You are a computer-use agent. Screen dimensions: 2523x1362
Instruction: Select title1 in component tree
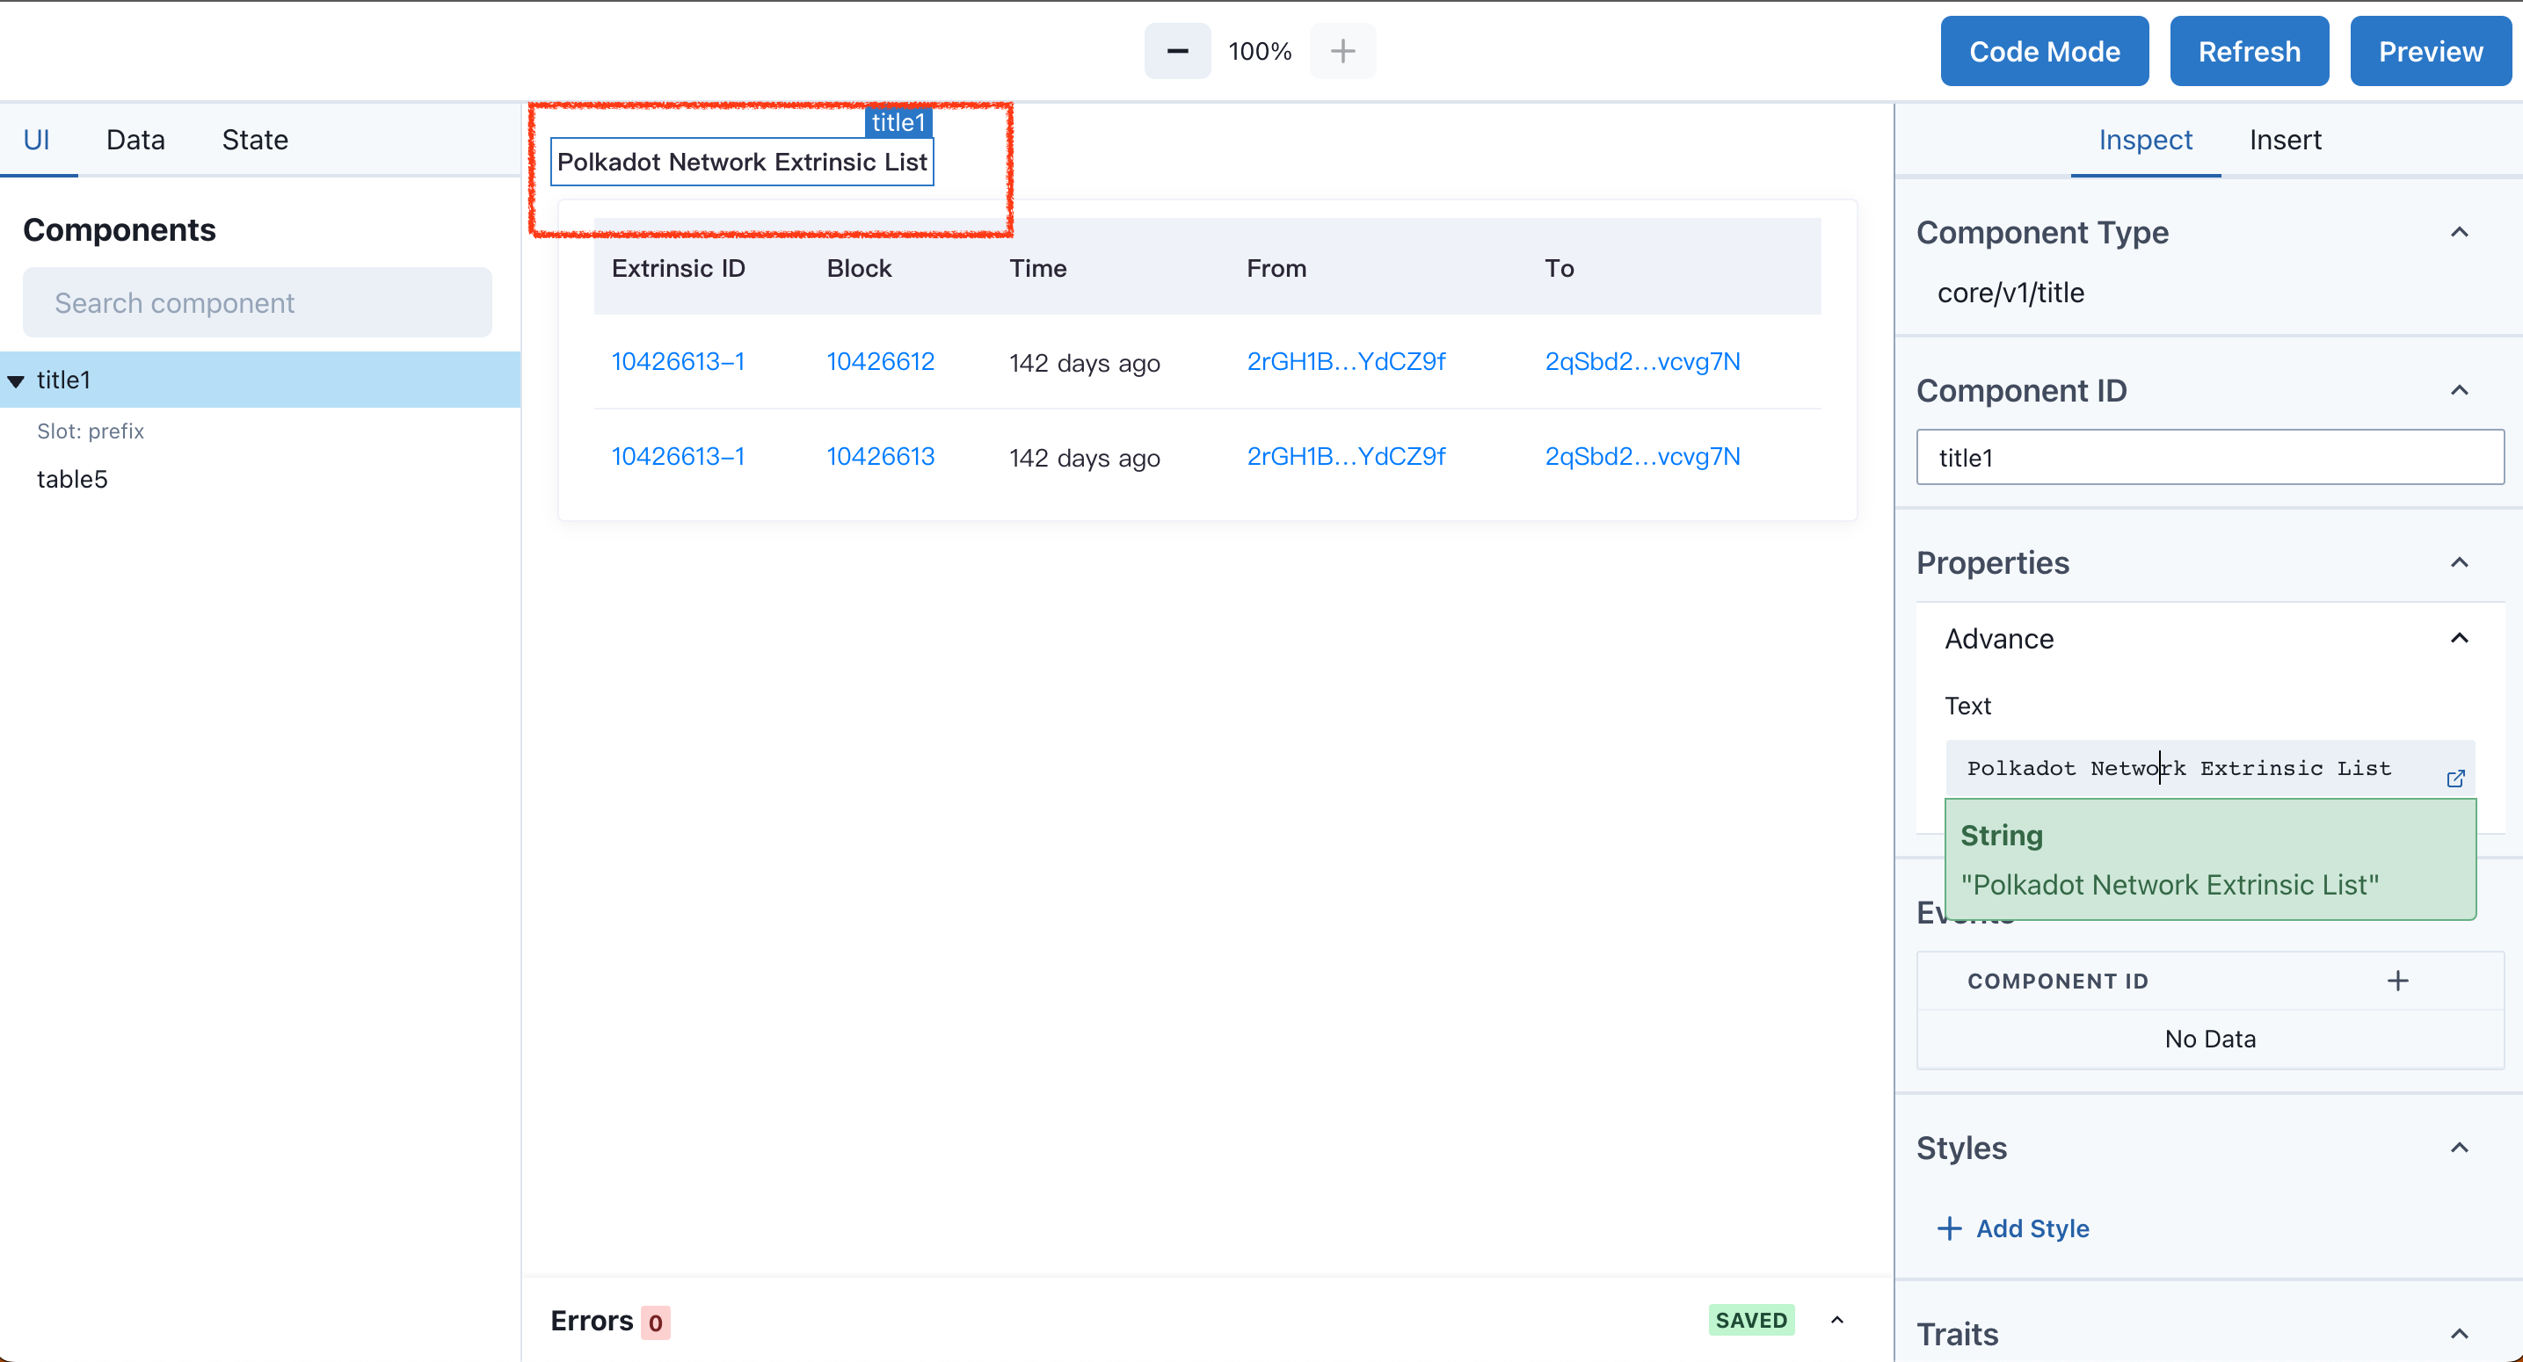pos(260,380)
